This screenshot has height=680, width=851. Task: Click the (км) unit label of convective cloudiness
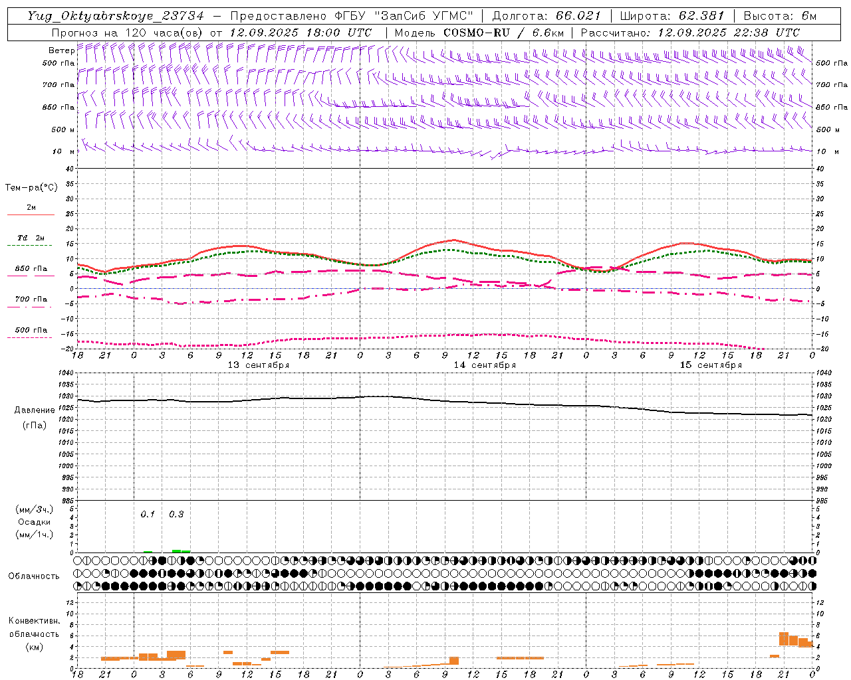tap(34, 647)
